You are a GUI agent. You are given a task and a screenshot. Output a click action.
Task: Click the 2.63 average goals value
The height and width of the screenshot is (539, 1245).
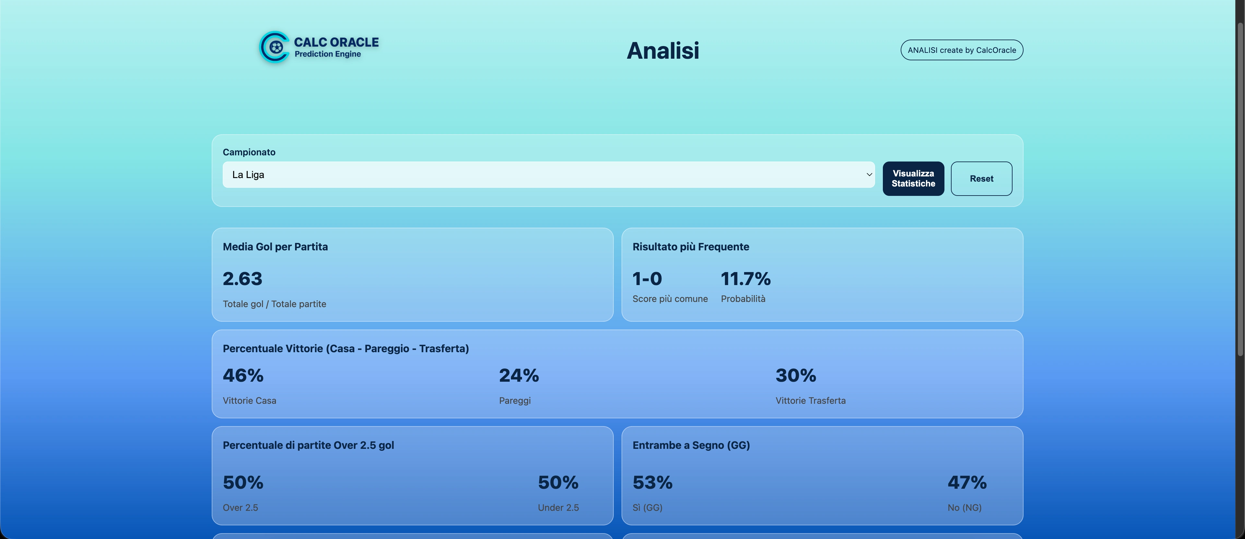(243, 279)
